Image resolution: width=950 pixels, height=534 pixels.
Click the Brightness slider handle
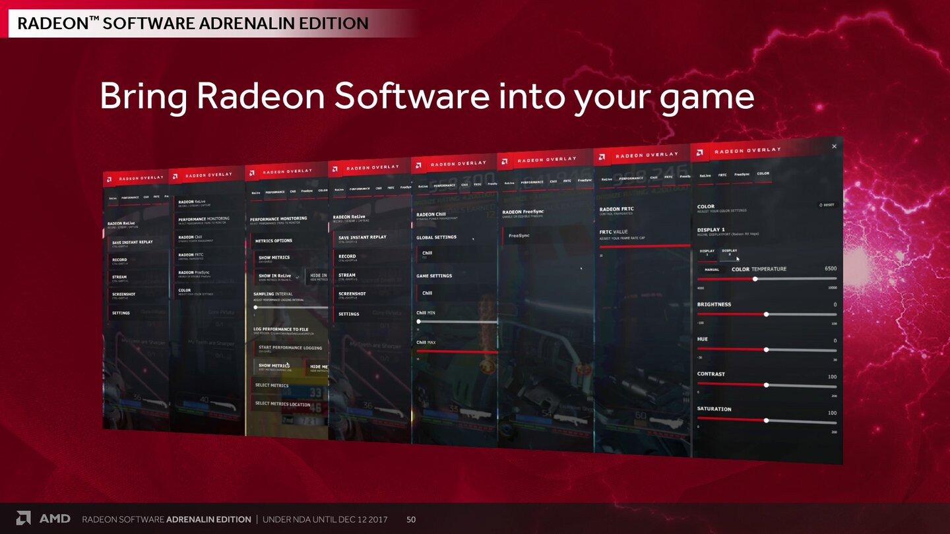tap(766, 314)
